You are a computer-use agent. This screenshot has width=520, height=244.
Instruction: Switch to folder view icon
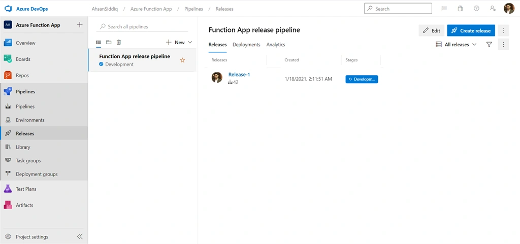click(109, 43)
